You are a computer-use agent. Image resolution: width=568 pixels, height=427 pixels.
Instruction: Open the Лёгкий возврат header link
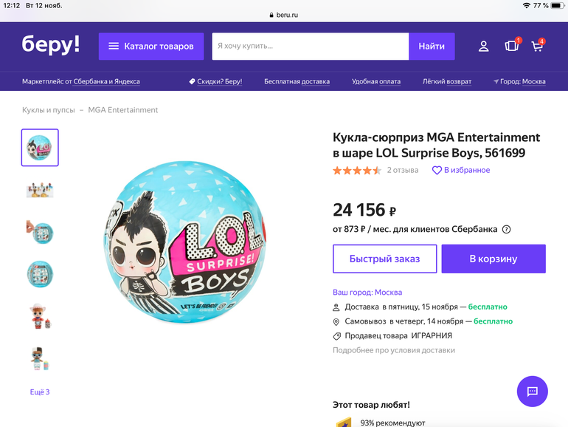[446, 81]
